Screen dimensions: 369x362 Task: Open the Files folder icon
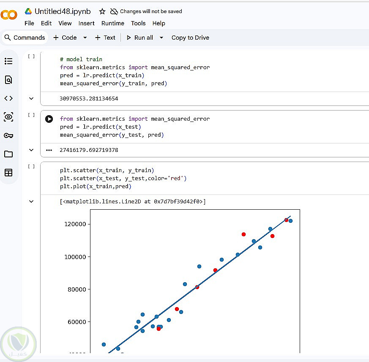pos(8,154)
